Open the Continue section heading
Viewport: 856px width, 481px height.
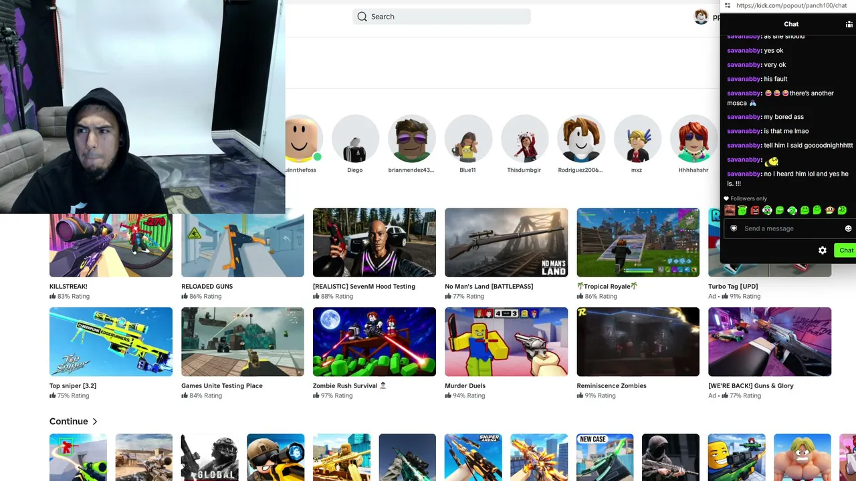(x=68, y=422)
